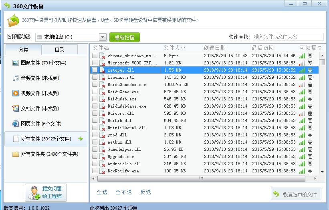Check the netbus.dll checkbox
Viewport: 329px width, 210px height.
[95, 142]
